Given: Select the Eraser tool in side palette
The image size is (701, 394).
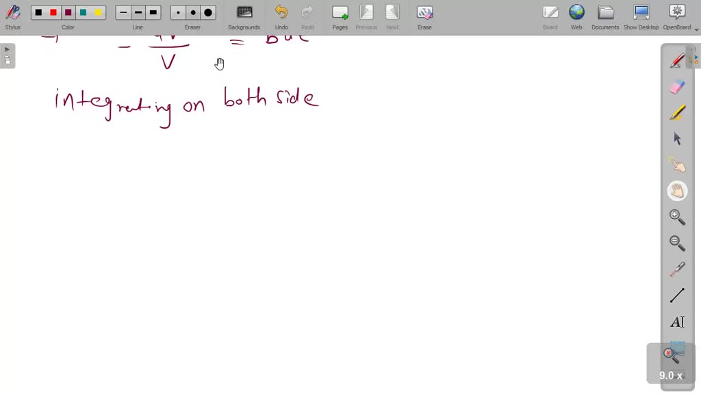Looking at the screenshot, I should click(677, 87).
